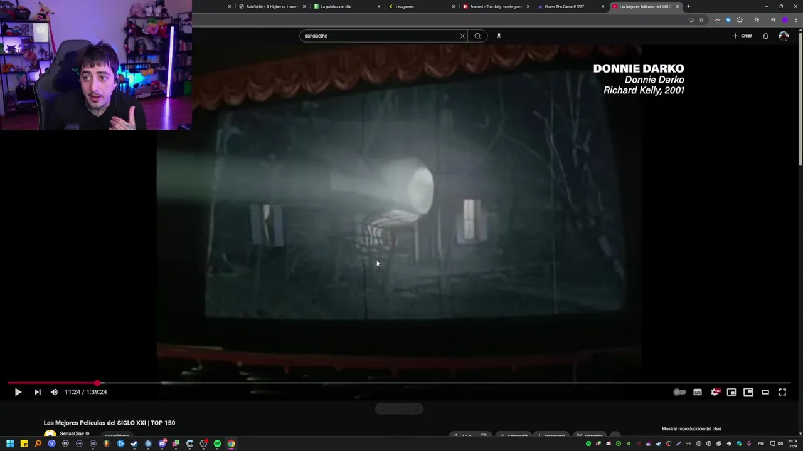Open Steam from the taskbar
Image resolution: width=803 pixels, height=451 pixels.
pyautogui.click(x=134, y=443)
